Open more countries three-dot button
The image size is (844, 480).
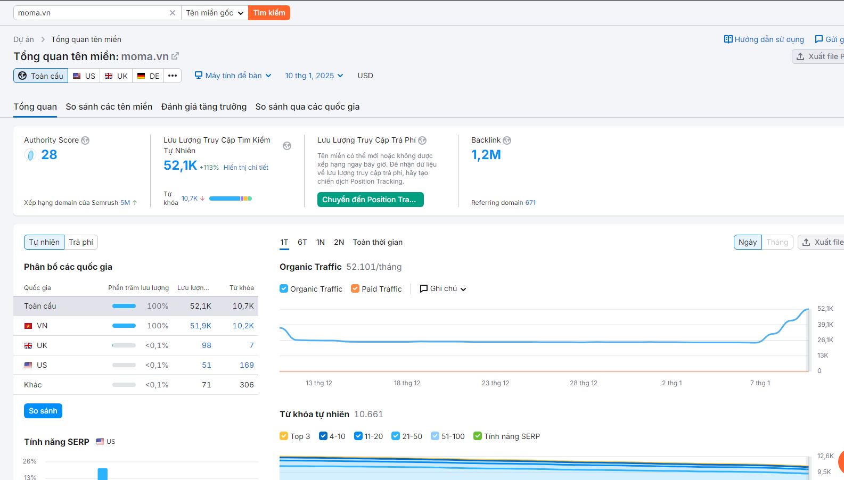coord(173,76)
